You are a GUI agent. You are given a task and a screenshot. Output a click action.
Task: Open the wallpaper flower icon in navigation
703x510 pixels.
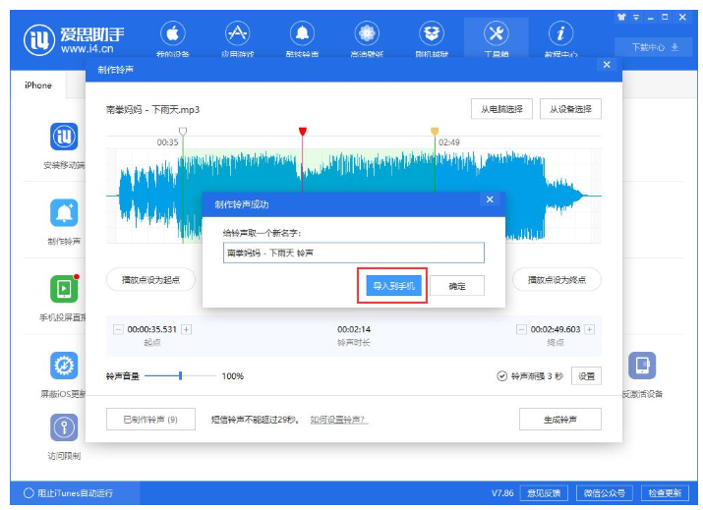pos(367,36)
